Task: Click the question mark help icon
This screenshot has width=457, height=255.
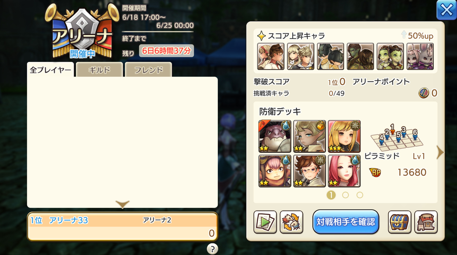Action: pos(212,249)
